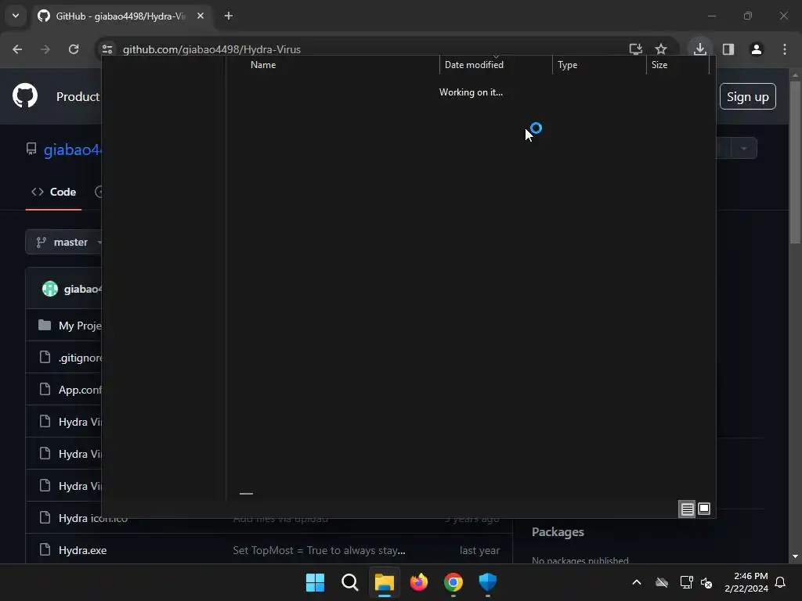This screenshot has width=802, height=601.
Task: Bookmark this page with the star icon
Action: coord(661,49)
